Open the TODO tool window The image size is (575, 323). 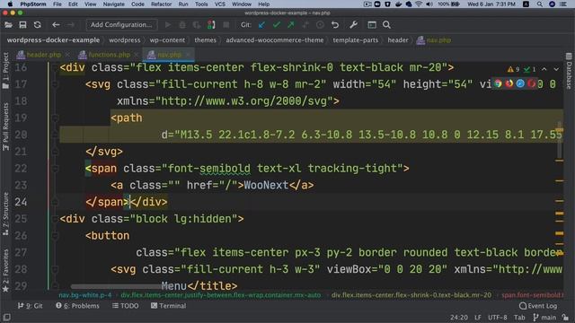[x=126, y=306]
